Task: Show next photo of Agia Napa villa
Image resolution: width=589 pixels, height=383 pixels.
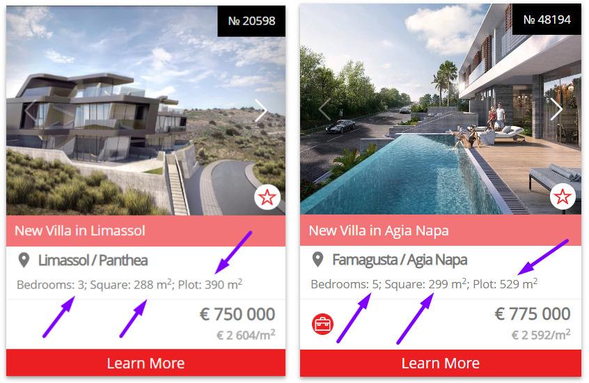Action: (x=556, y=109)
